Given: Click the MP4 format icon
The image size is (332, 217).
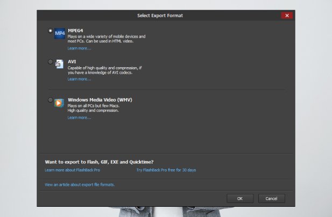Looking at the screenshot, I should click(x=60, y=33).
